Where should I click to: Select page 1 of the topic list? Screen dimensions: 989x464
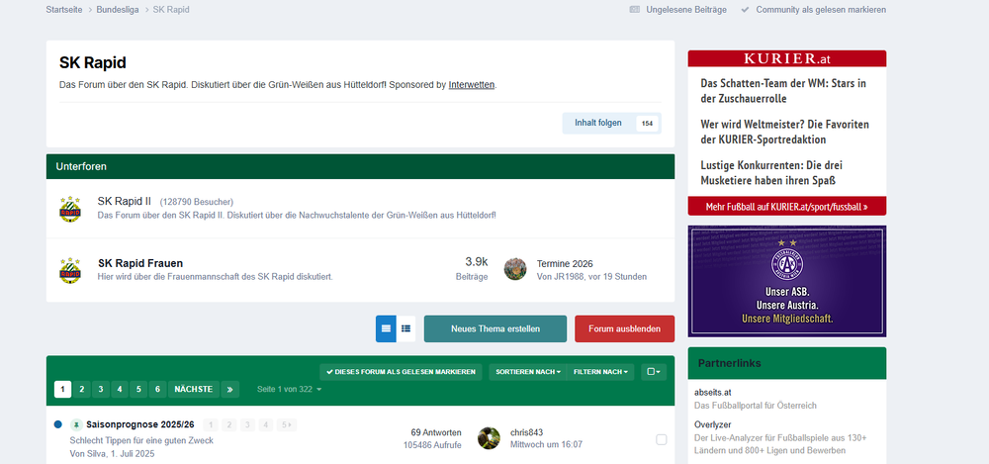(63, 390)
